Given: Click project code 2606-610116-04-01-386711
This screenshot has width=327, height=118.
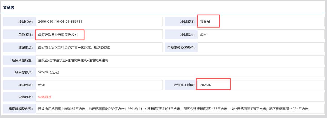Looking at the screenshot, I should pos(60,21).
